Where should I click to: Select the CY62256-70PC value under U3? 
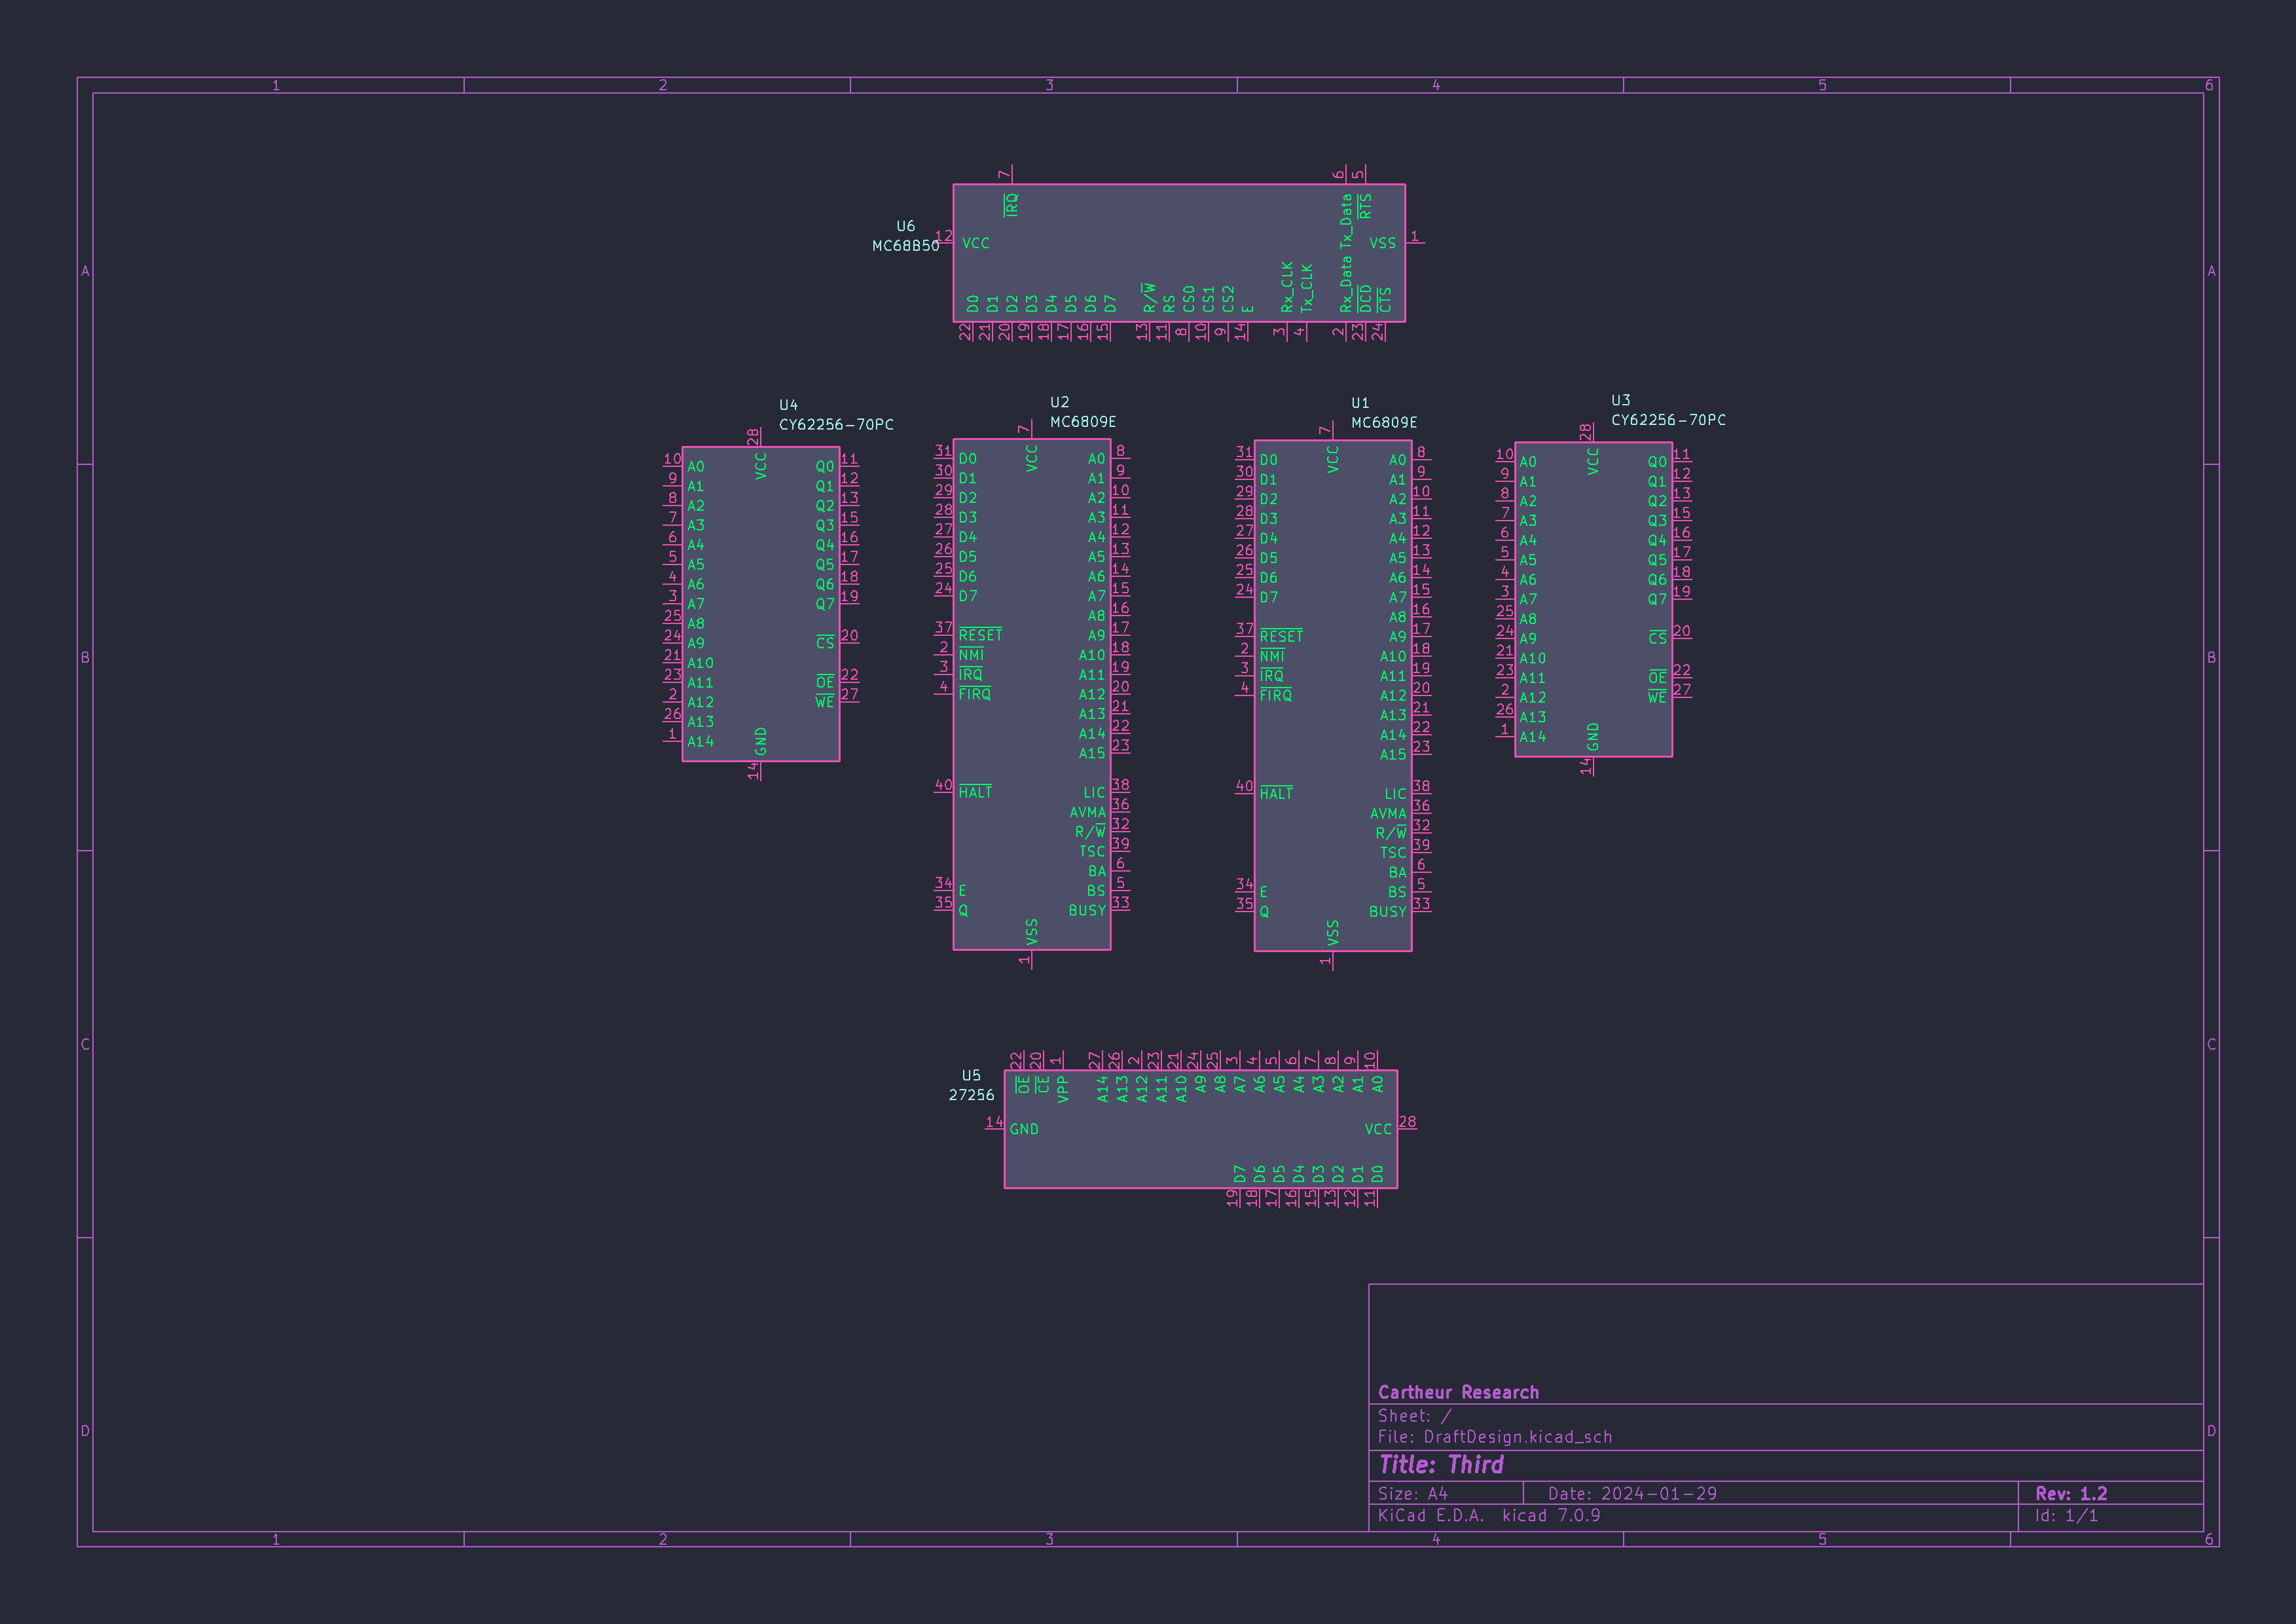tap(1668, 420)
